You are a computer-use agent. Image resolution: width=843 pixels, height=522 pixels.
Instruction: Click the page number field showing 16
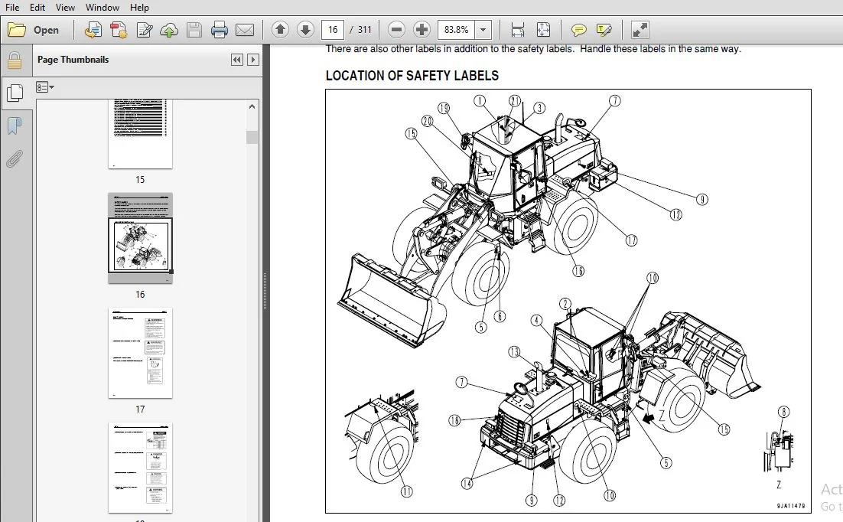point(332,30)
